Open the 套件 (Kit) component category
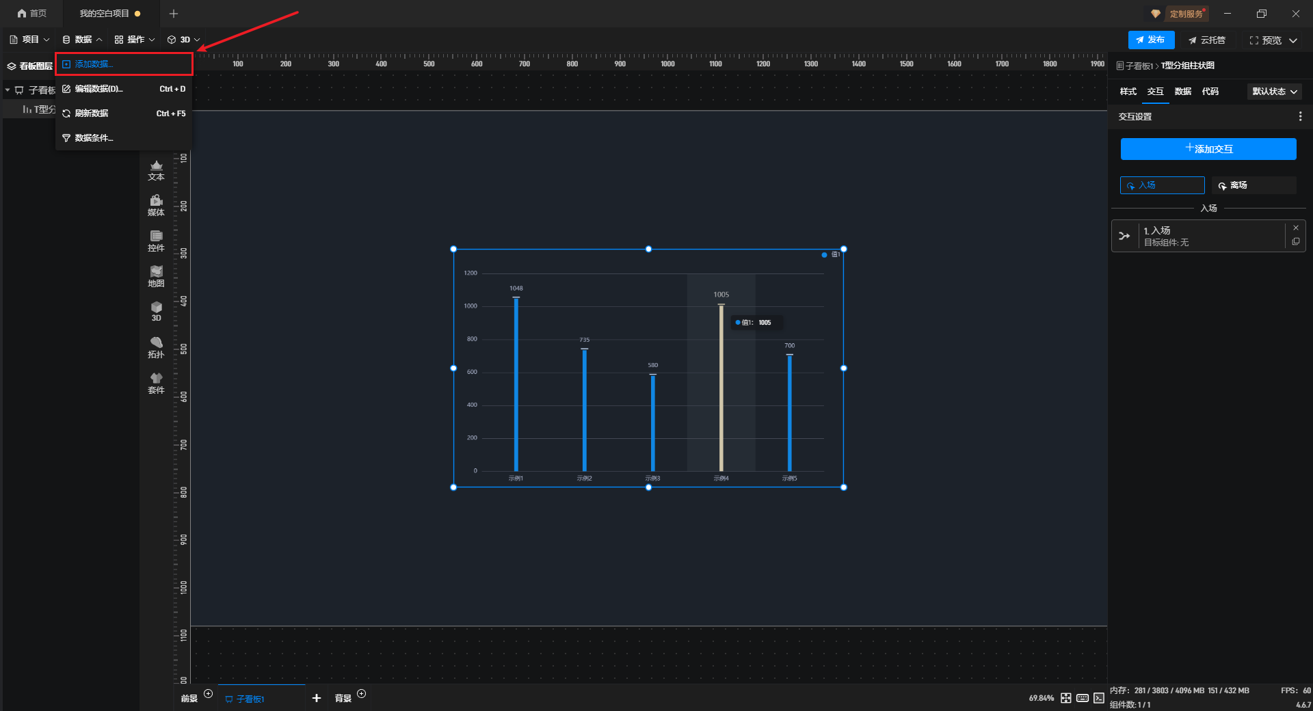1313x711 pixels. [x=156, y=383]
